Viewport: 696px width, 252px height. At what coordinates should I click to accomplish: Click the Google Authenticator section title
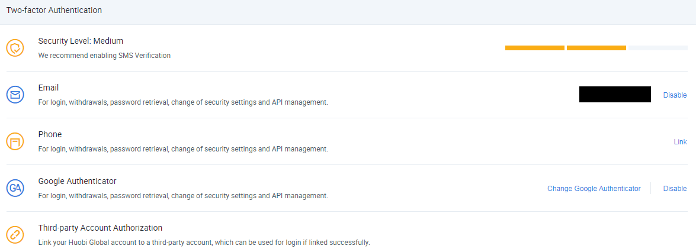[77, 181]
